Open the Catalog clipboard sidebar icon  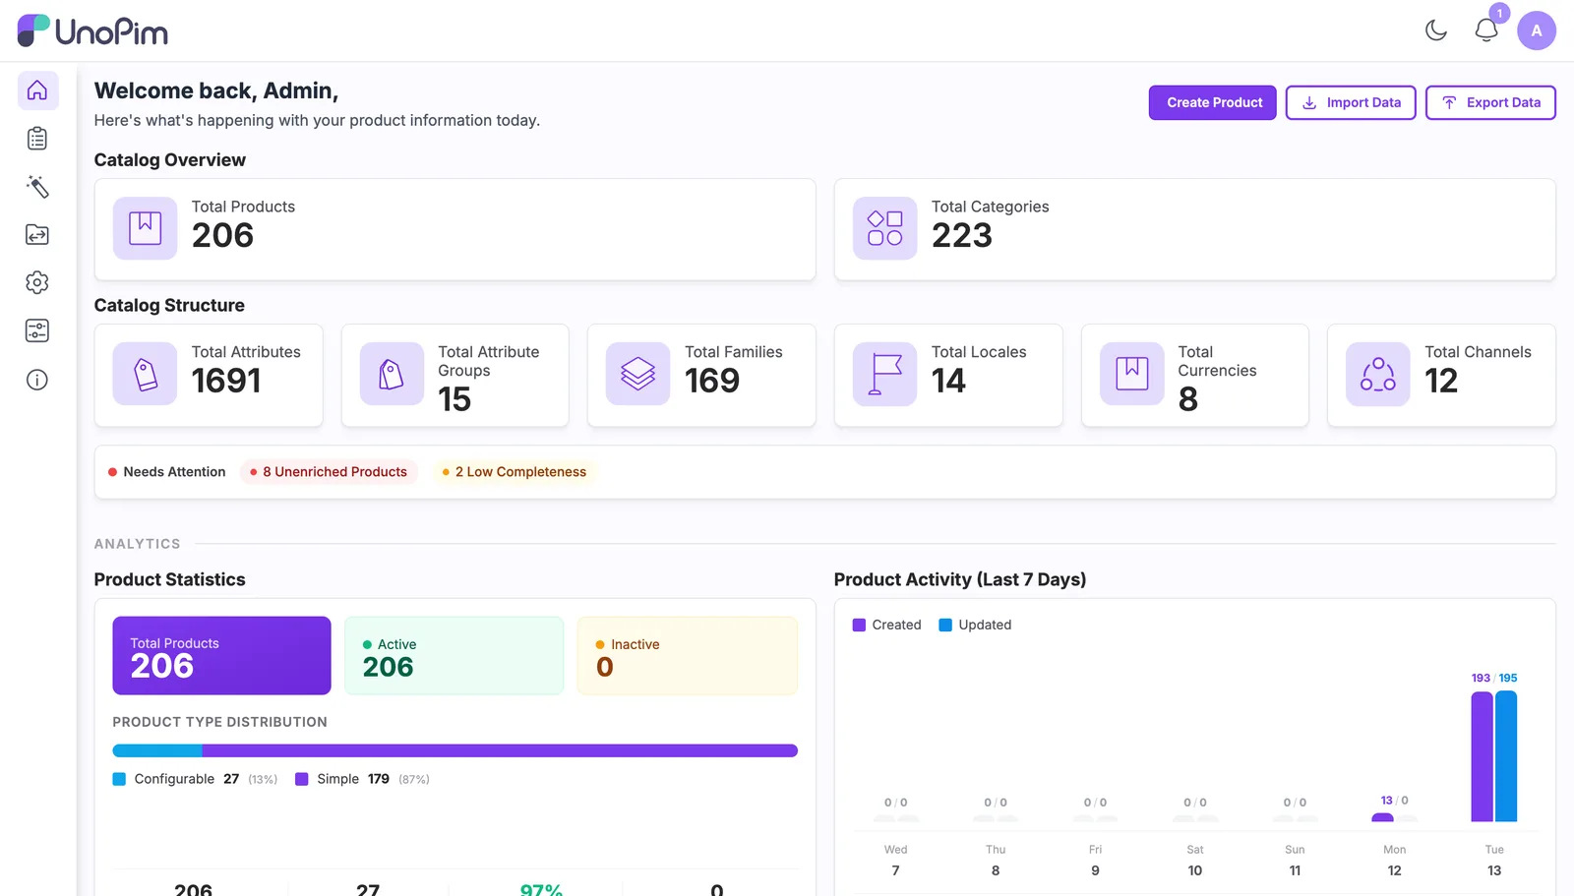pyautogui.click(x=37, y=139)
